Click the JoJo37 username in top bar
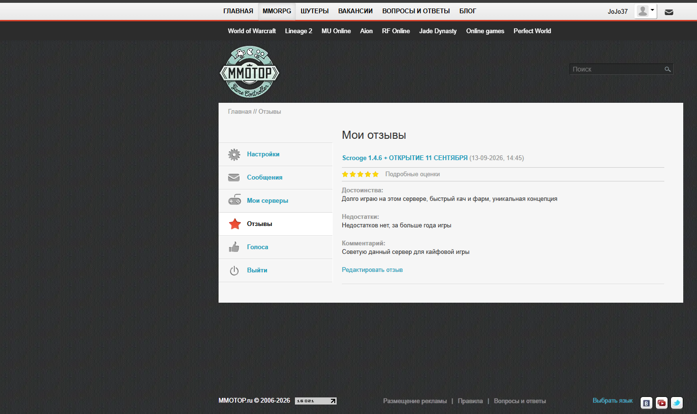697x414 pixels. 618,11
